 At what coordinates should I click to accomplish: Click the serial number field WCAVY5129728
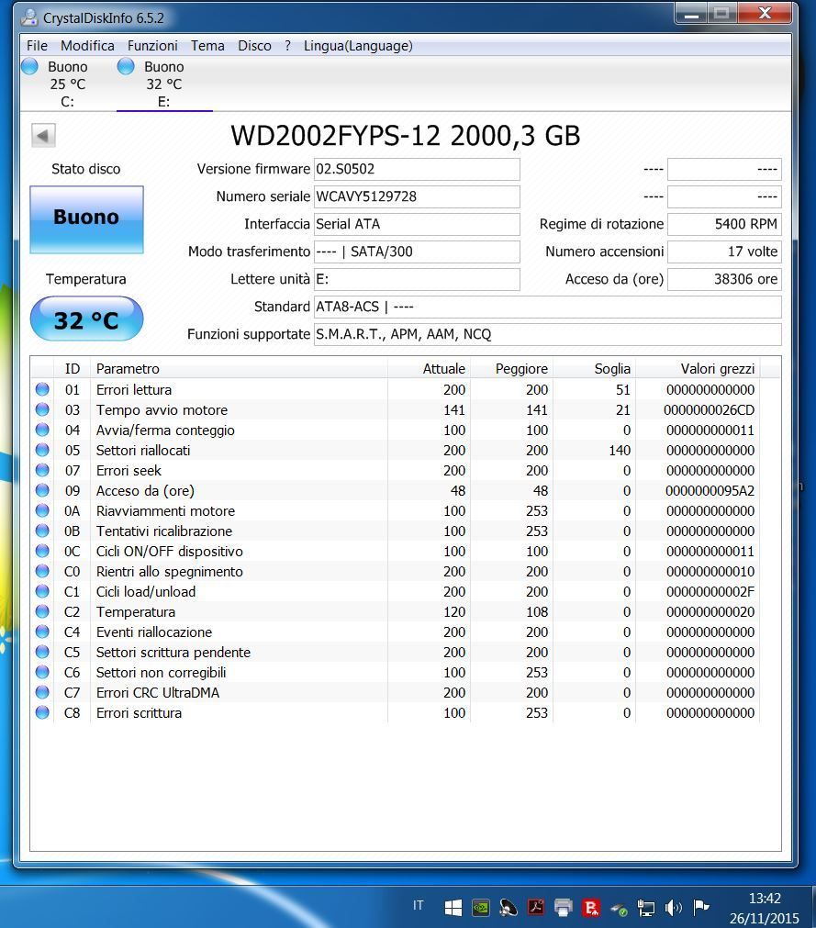tap(417, 196)
